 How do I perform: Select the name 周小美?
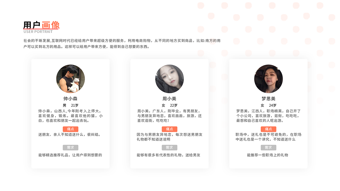pyautogui.click(x=169, y=99)
